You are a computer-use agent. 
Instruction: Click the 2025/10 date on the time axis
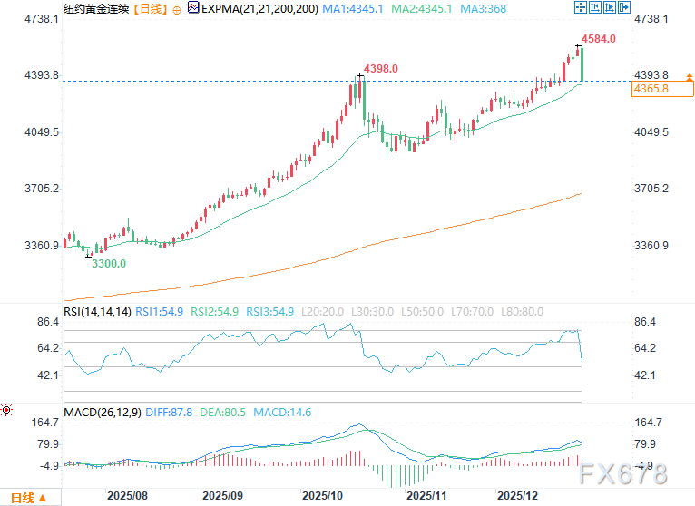pyautogui.click(x=320, y=496)
